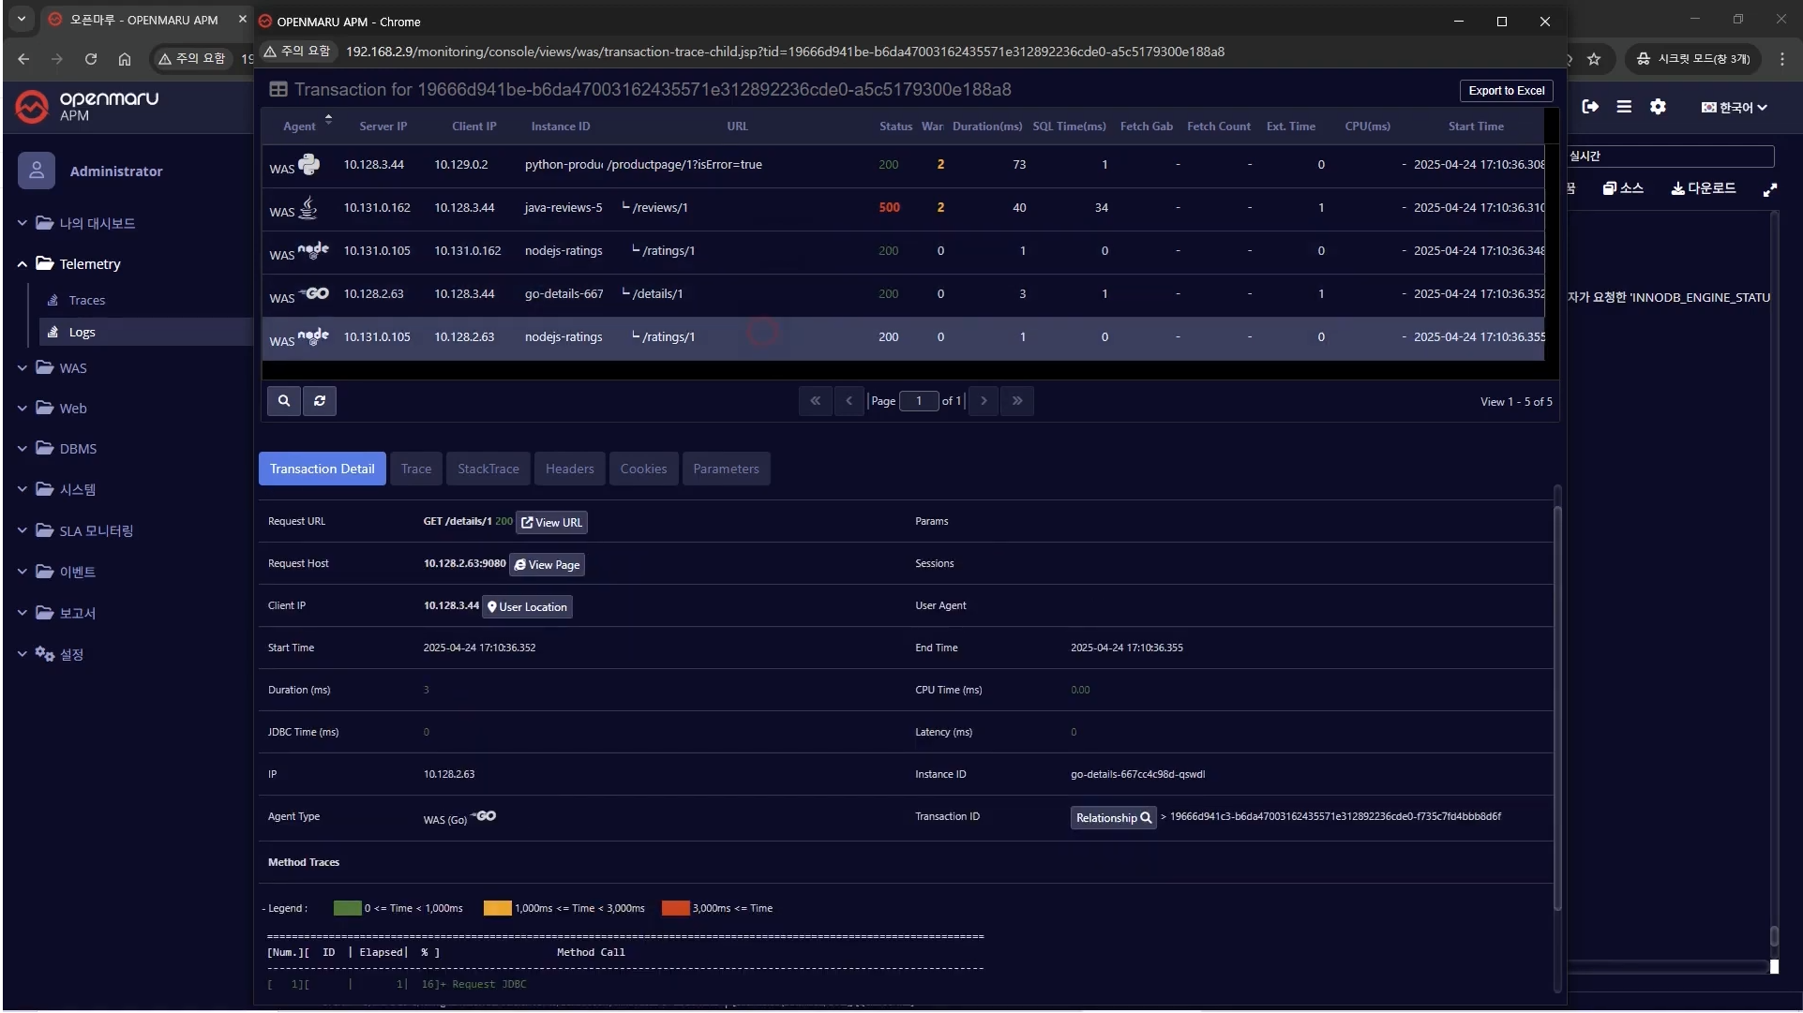This screenshot has width=1803, height=1013.
Task: Click the hamburger list icon in header
Action: 1624,107
